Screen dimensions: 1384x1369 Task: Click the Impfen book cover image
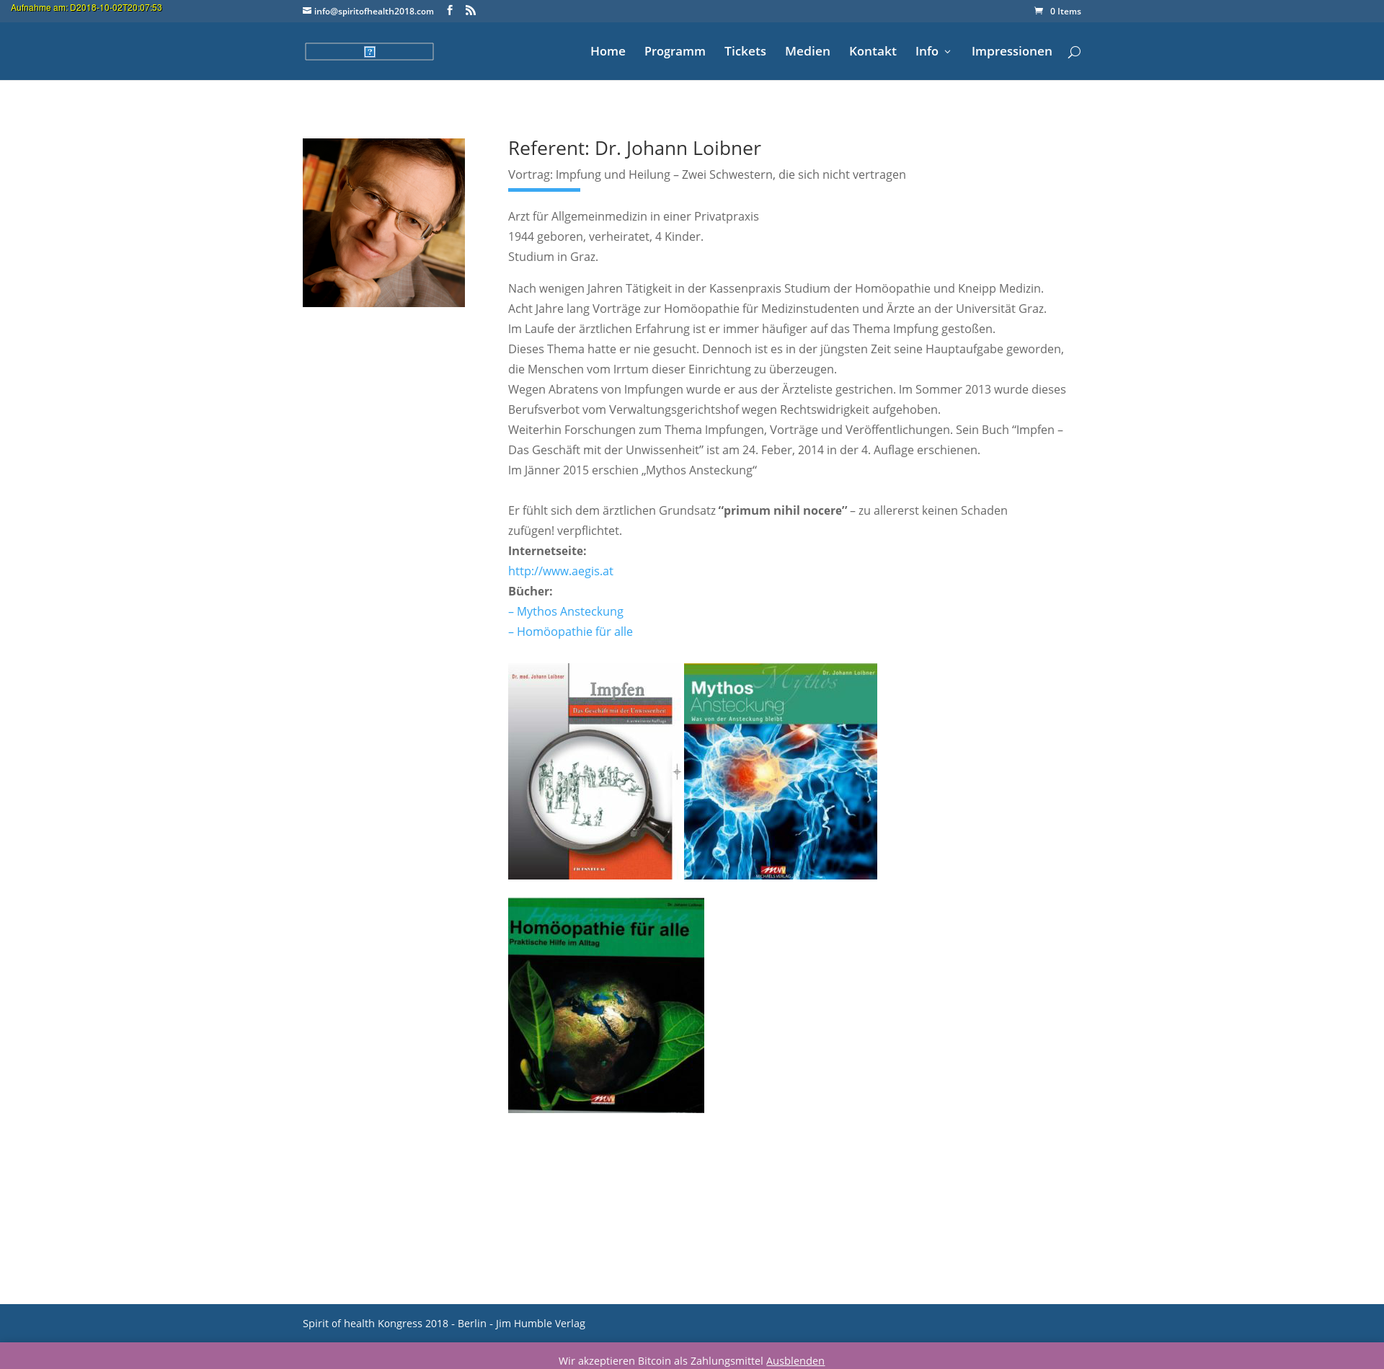point(590,771)
